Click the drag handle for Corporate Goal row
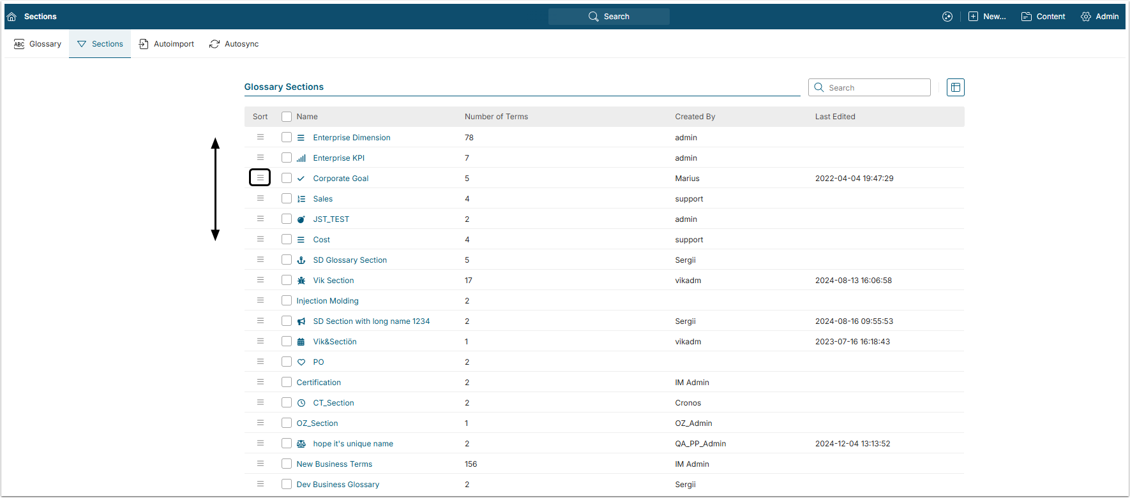Image resolution: width=1130 pixels, height=498 pixels. (260, 178)
